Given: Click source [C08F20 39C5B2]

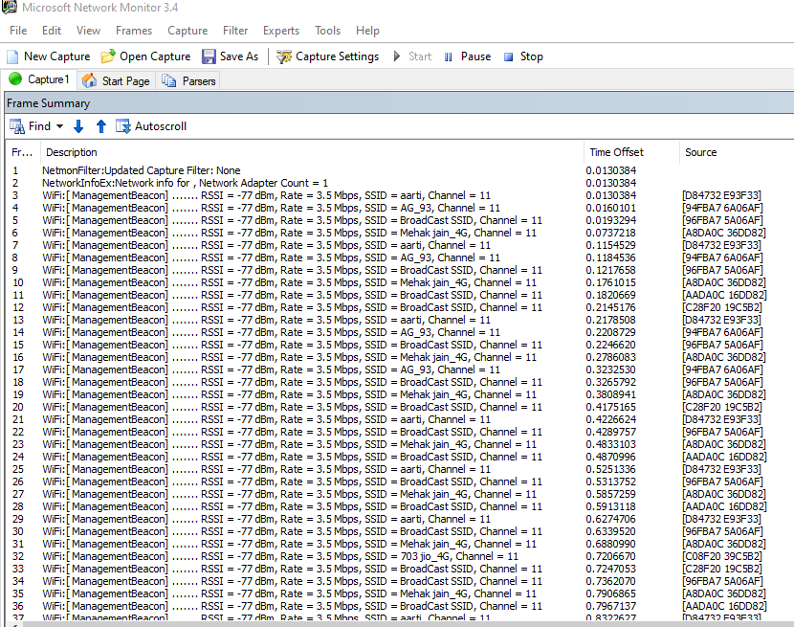Looking at the screenshot, I should 722,556.
